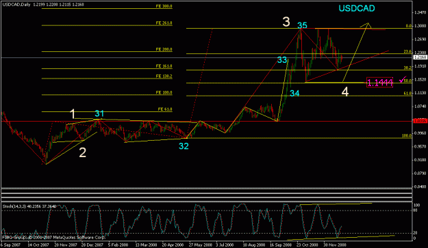Click the retracement 61.8 label near price axis

click(x=408, y=94)
